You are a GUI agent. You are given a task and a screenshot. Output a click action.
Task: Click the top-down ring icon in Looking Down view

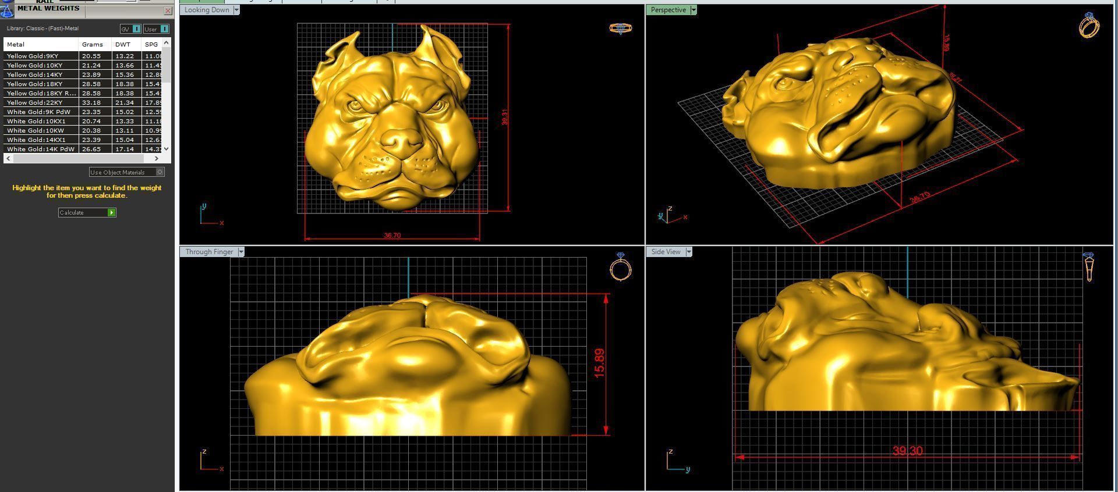click(620, 28)
